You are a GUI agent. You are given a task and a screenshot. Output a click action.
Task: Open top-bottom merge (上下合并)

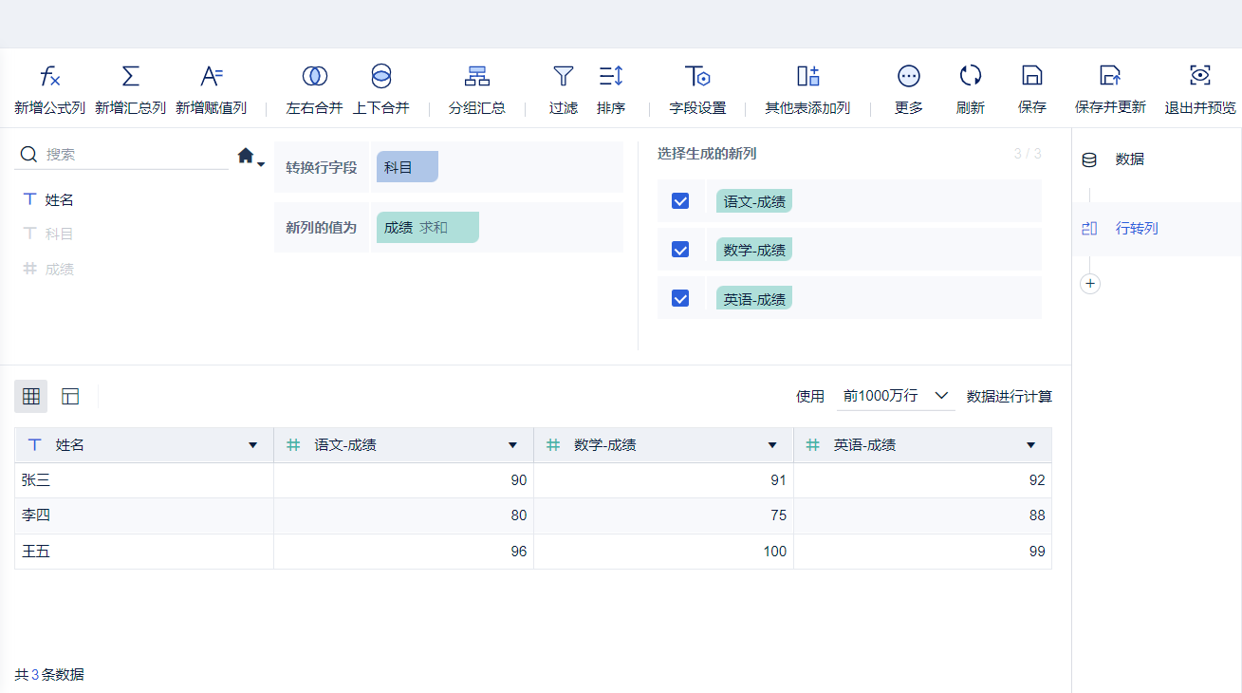381,90
